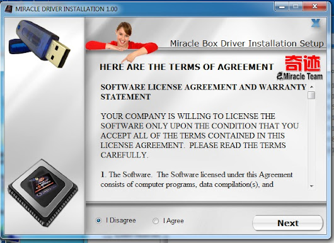This screenshot has width=334, height=243.
Task: Click the Miracle chip image in the sidebar
Action: coord(43,193)
